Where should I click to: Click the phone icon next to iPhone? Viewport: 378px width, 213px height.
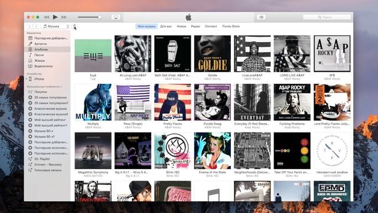pos(30,79)
